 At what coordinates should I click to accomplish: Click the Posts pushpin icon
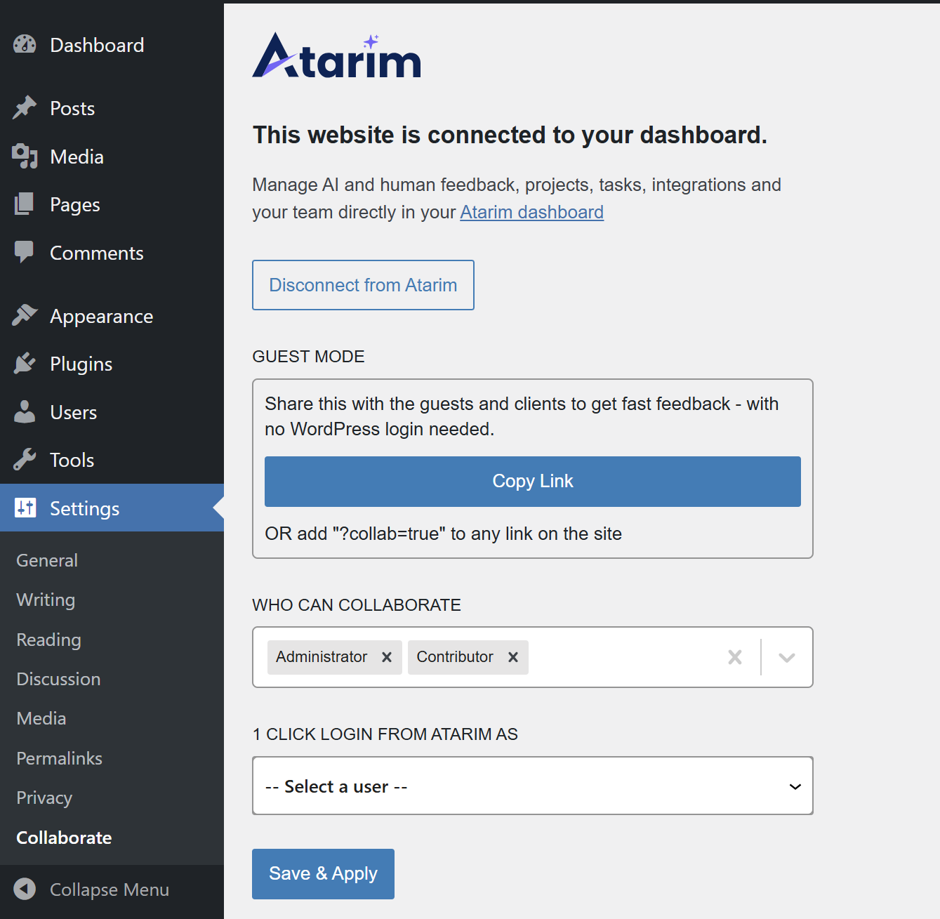coord(25,108)
